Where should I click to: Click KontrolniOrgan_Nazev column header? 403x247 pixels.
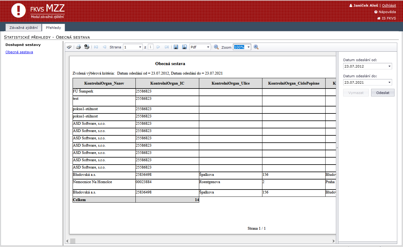click(104, 83)
